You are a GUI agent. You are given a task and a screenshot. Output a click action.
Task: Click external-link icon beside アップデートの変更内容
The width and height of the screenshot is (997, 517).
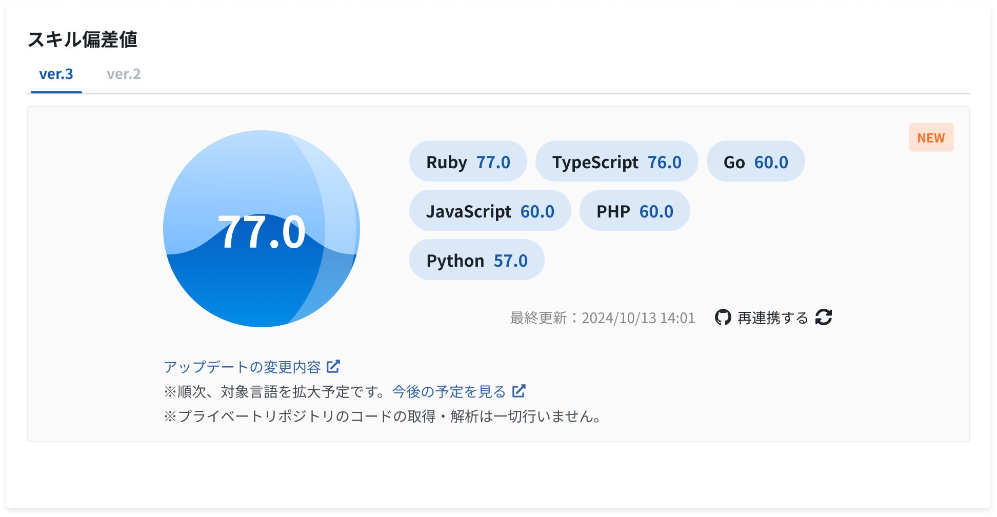[x=333, y=366]
